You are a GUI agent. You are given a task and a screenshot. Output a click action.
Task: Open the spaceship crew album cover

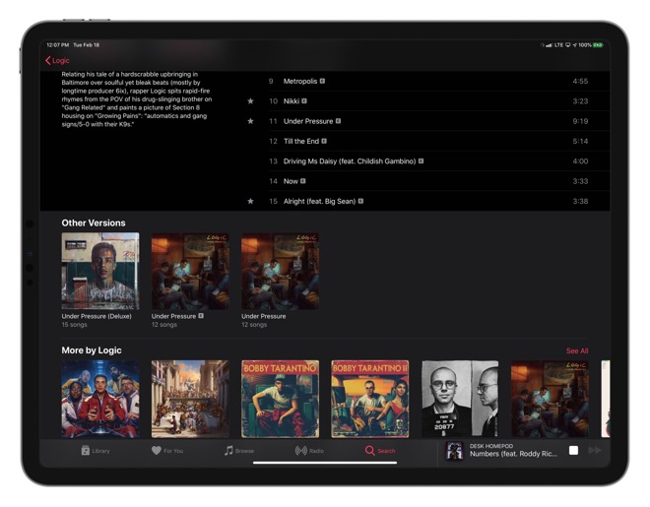(100, 399)
